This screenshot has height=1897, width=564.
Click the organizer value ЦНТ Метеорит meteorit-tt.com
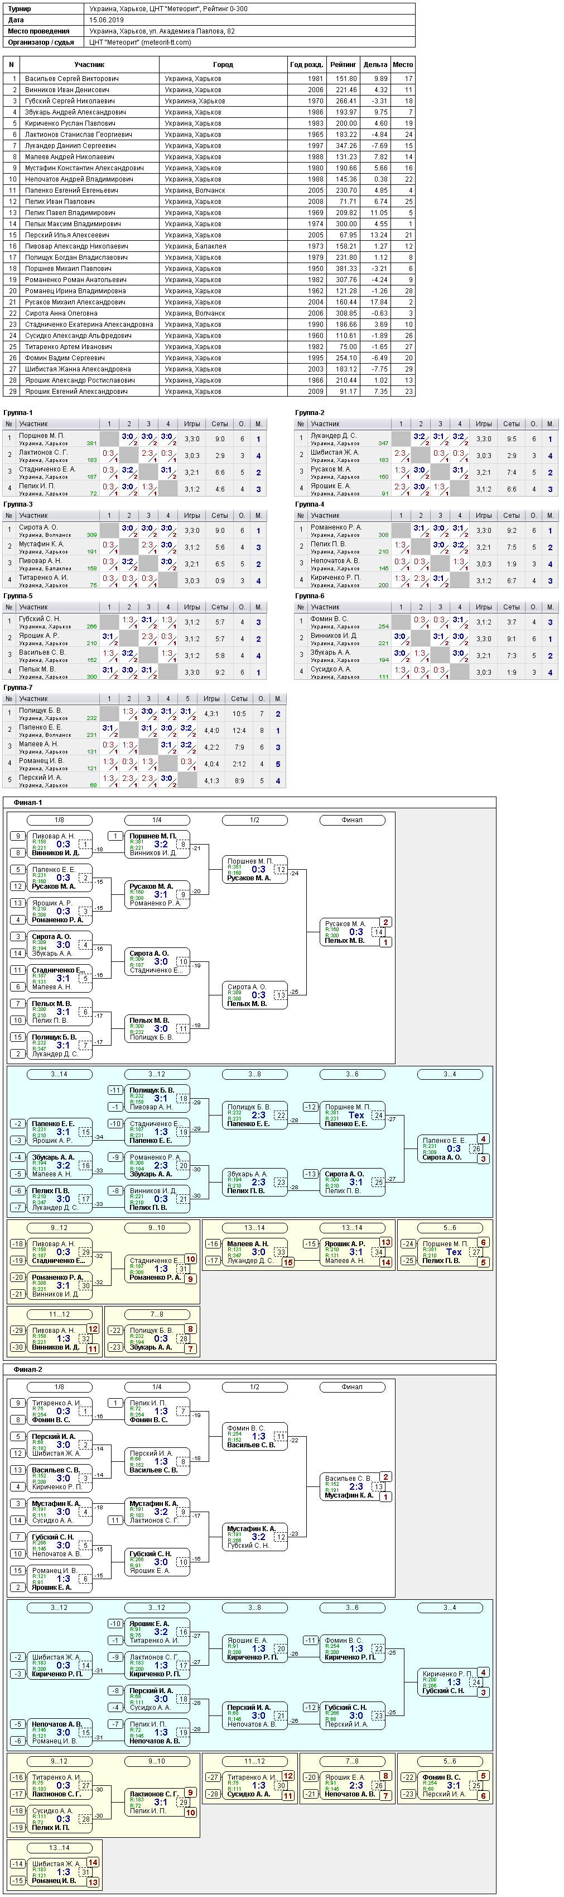coord(139,42)
